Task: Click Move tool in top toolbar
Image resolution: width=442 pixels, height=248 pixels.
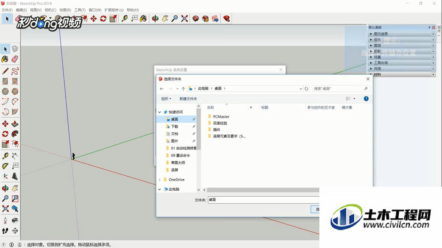Action: coord(94,19)
